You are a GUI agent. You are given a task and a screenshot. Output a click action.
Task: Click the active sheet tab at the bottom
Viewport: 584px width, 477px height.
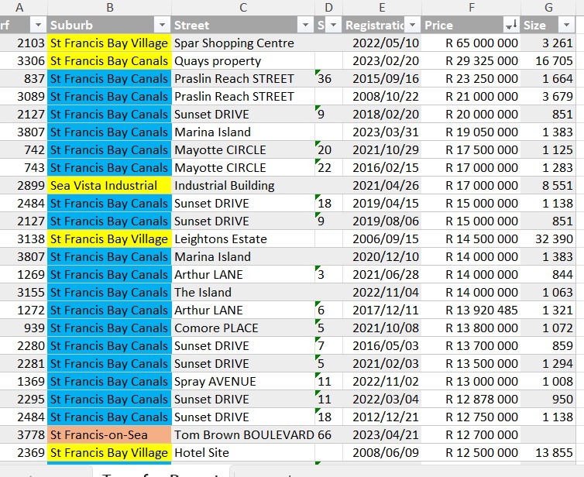point(161,472)
